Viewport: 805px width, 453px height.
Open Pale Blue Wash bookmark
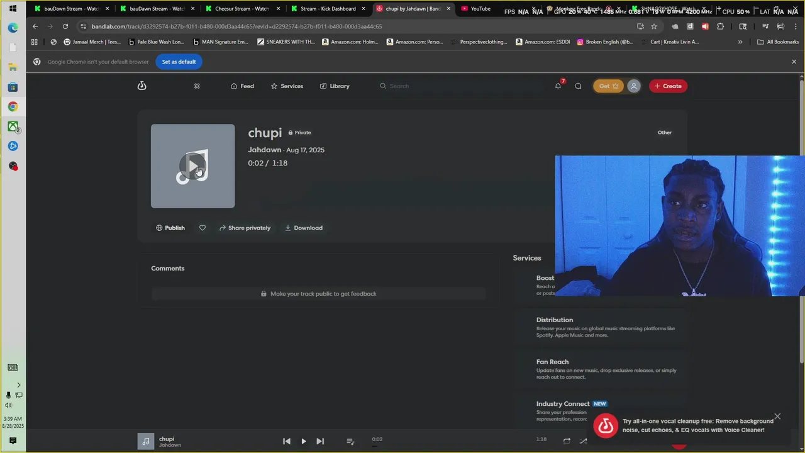(156, 42)
